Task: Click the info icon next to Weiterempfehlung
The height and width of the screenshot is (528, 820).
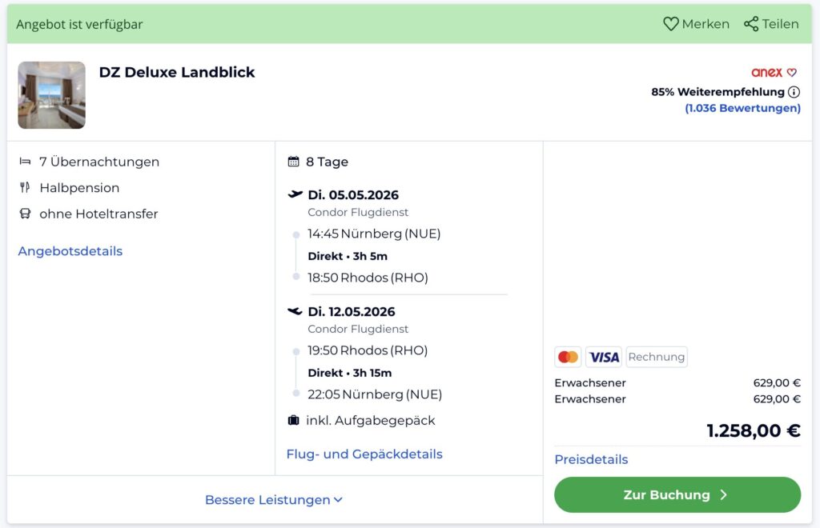Action: [x=794, y=92]
